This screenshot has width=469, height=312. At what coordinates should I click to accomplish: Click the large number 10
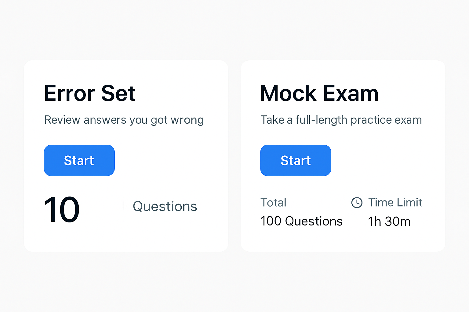pyautogui.click(x=62, y=210)
